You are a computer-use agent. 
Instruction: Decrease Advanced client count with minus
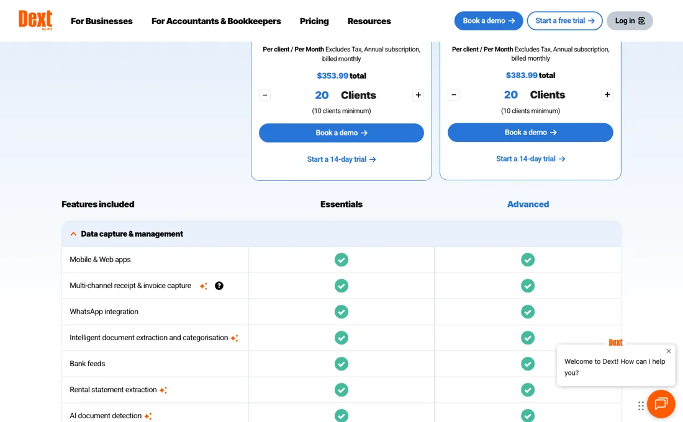(x=454, y=95)
